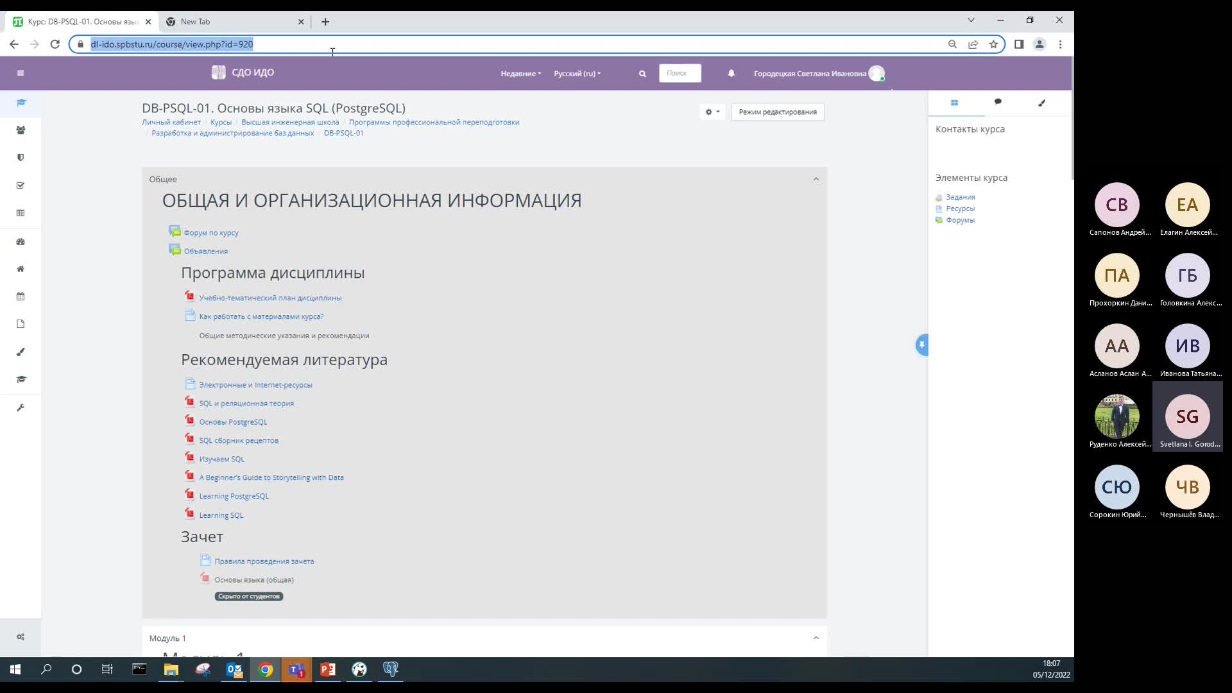Open the calendar icon in sidebar

pyautogui.click(x=21, y=296)
